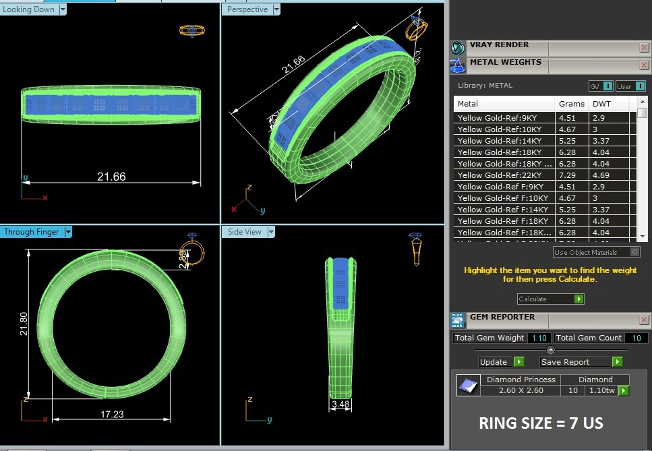This screenshot has height=451, width=652.
Task: Click the Gem Reporter panel icon
Action: [x=458, y=320]
